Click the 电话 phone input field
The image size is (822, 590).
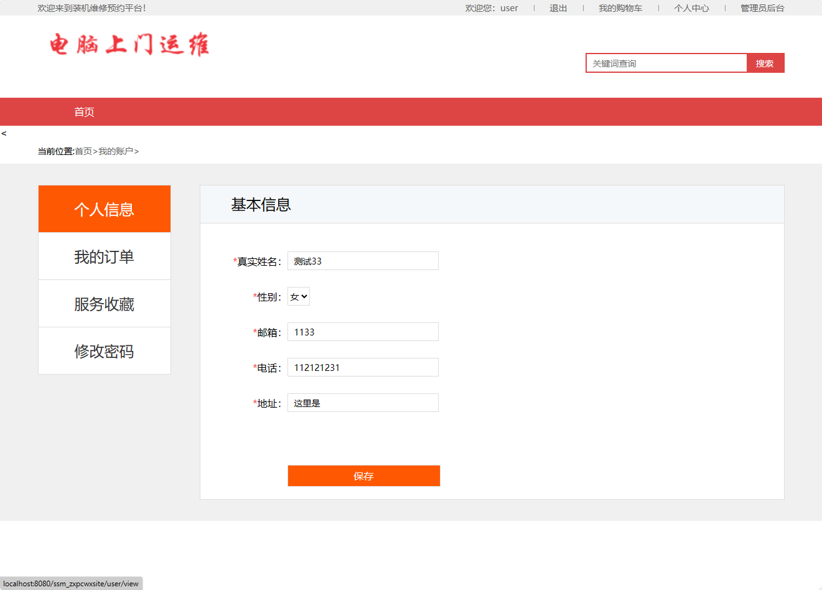tap(363, 367)
